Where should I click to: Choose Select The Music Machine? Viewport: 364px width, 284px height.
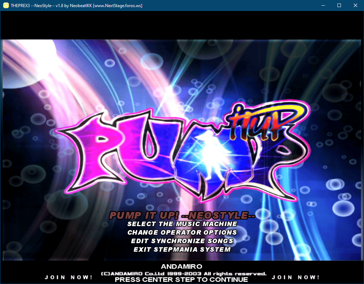182,224
